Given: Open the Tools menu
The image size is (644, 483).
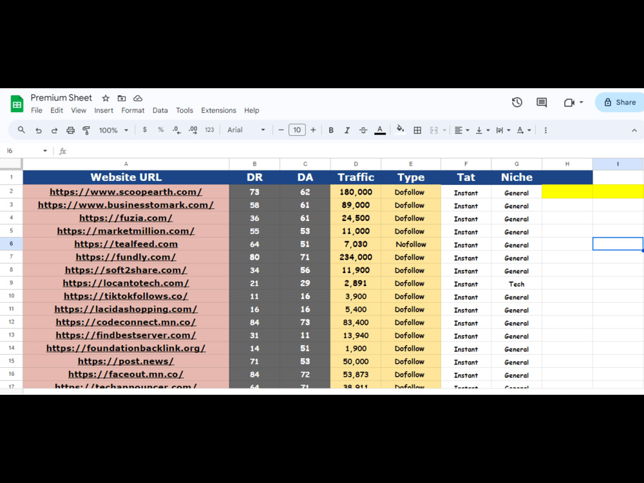Looking at the screenshot, I should [x=184, y=110].
